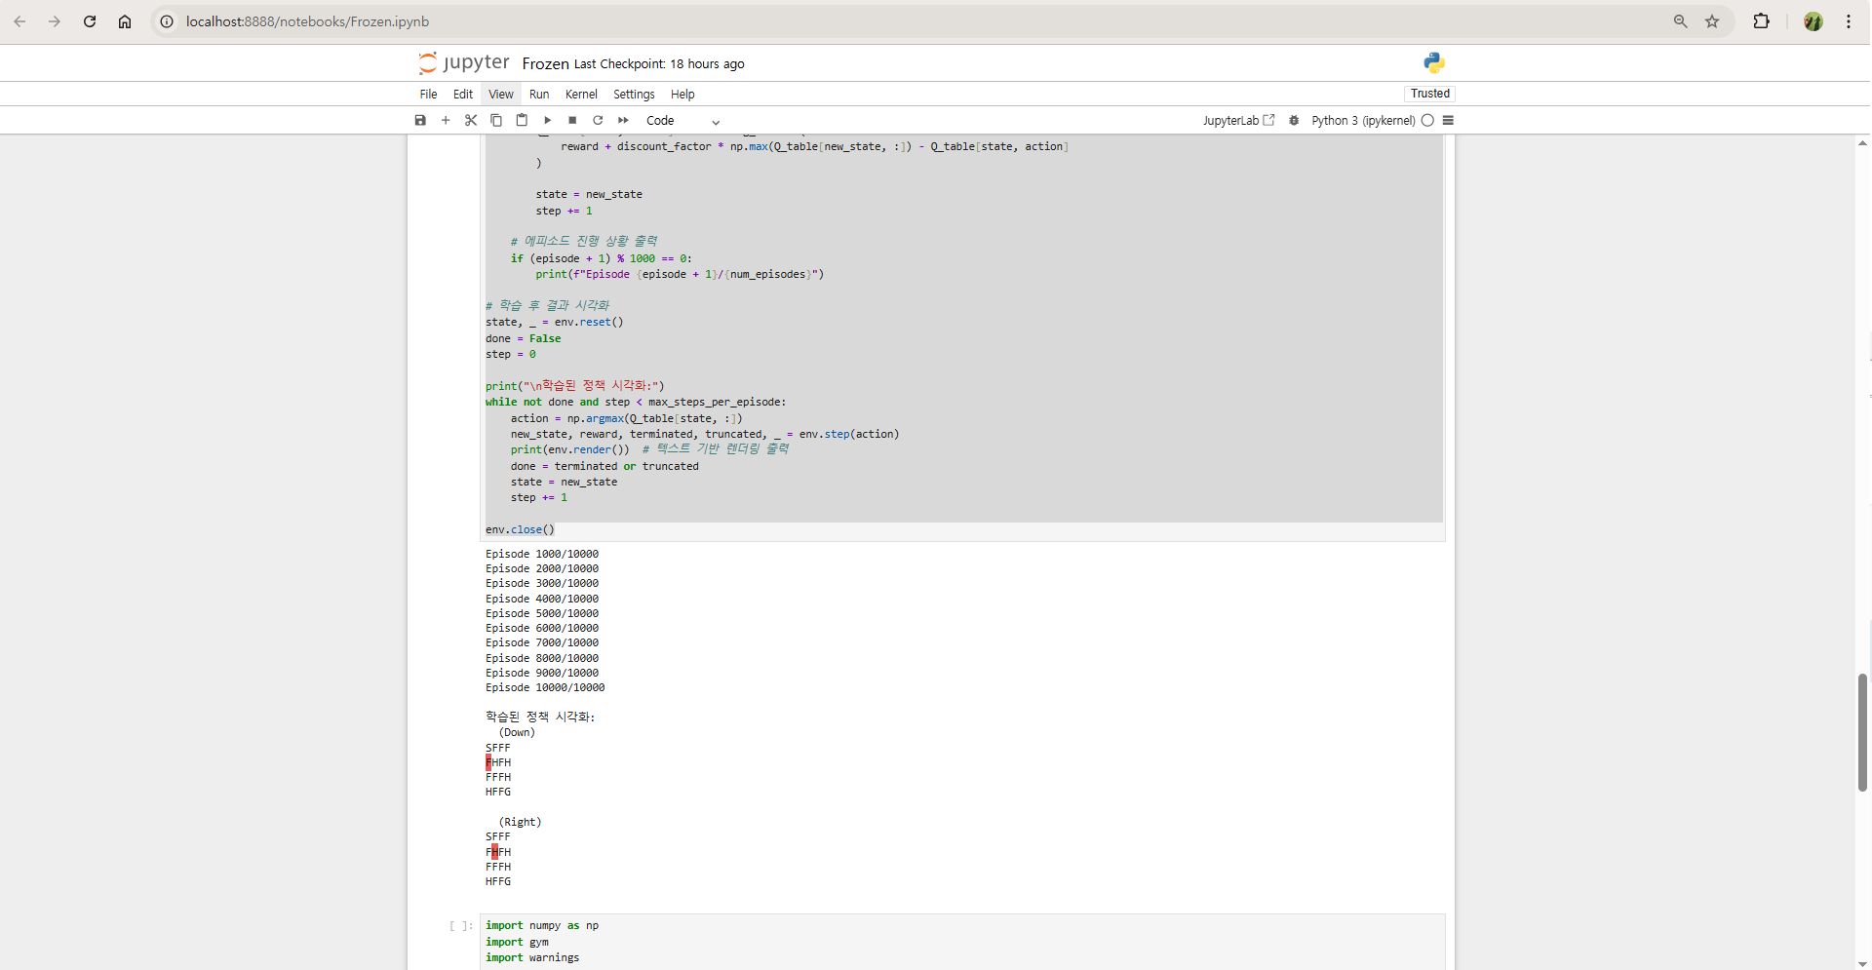Switch kernel via Python 3 (ipykernel) label
Image resolution: width=1872 pixels, height=970 pixels.
(1363, 121)
